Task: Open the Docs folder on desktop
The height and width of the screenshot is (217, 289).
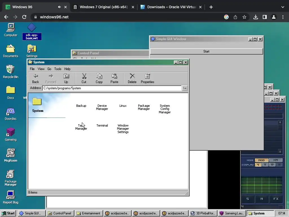Action: (x=10, y=93)
